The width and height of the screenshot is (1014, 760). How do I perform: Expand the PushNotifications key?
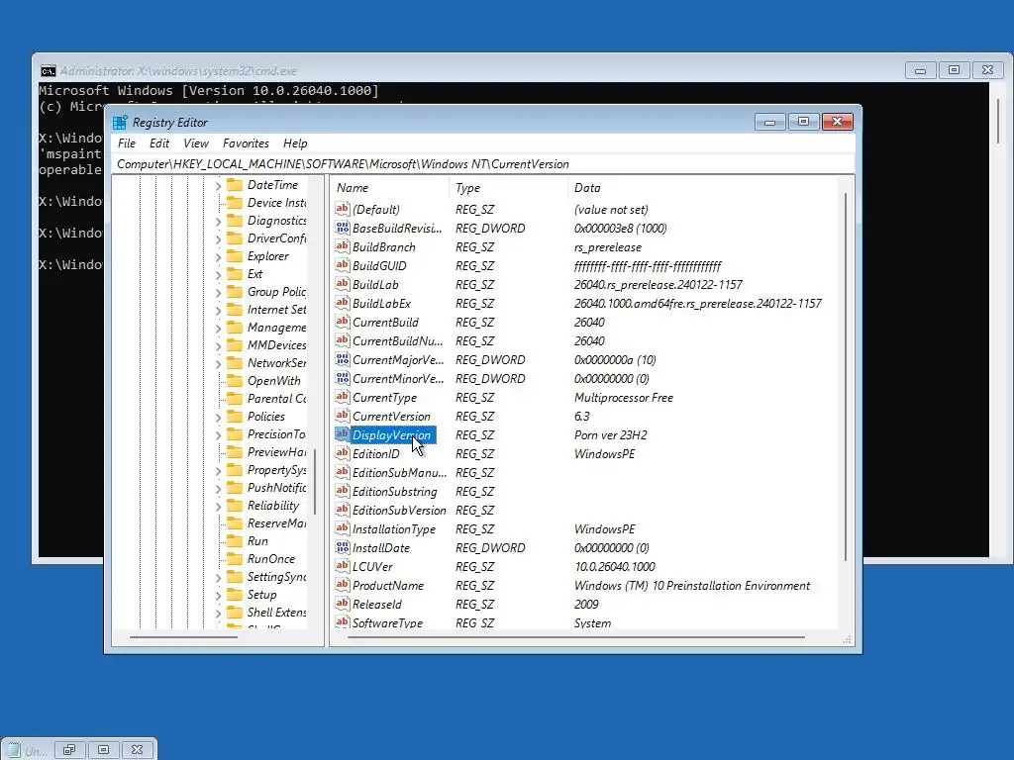pyautogui.click(x=218, y=489)
